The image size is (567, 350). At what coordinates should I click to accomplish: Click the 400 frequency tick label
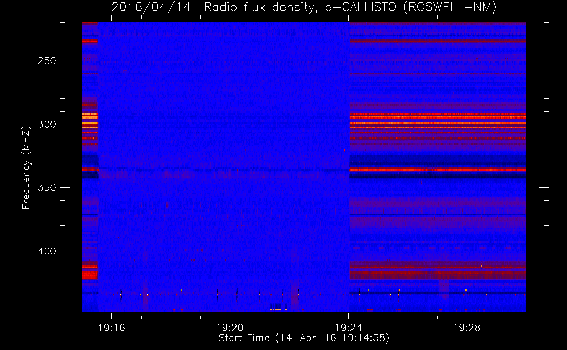pos(47,251)
